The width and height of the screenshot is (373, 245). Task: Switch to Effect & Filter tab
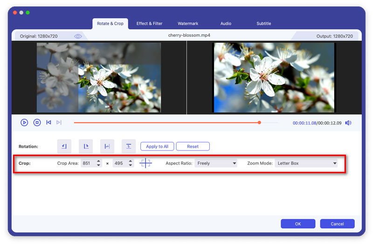(149, 24)
